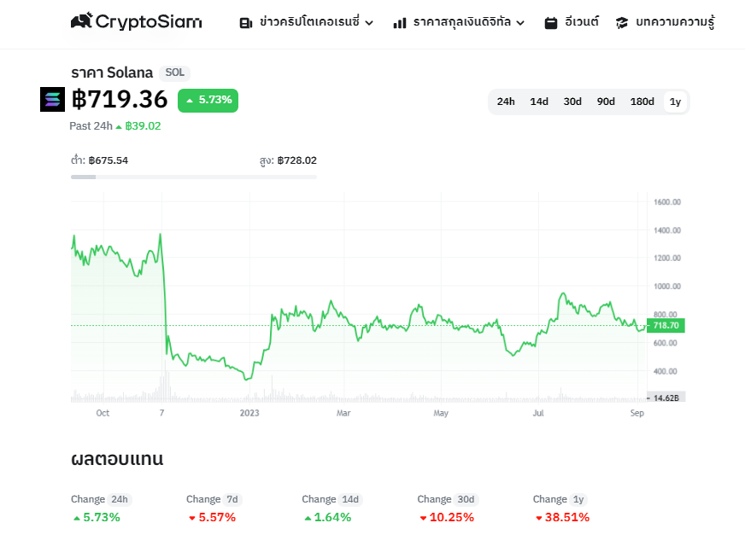Select the 14d chart range

pos(539,102)
